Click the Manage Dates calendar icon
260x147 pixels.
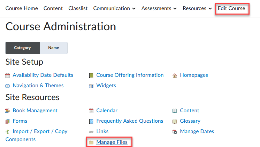click(175, 132)
